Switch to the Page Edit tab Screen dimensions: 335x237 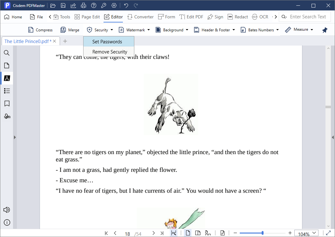pos(87,17)
